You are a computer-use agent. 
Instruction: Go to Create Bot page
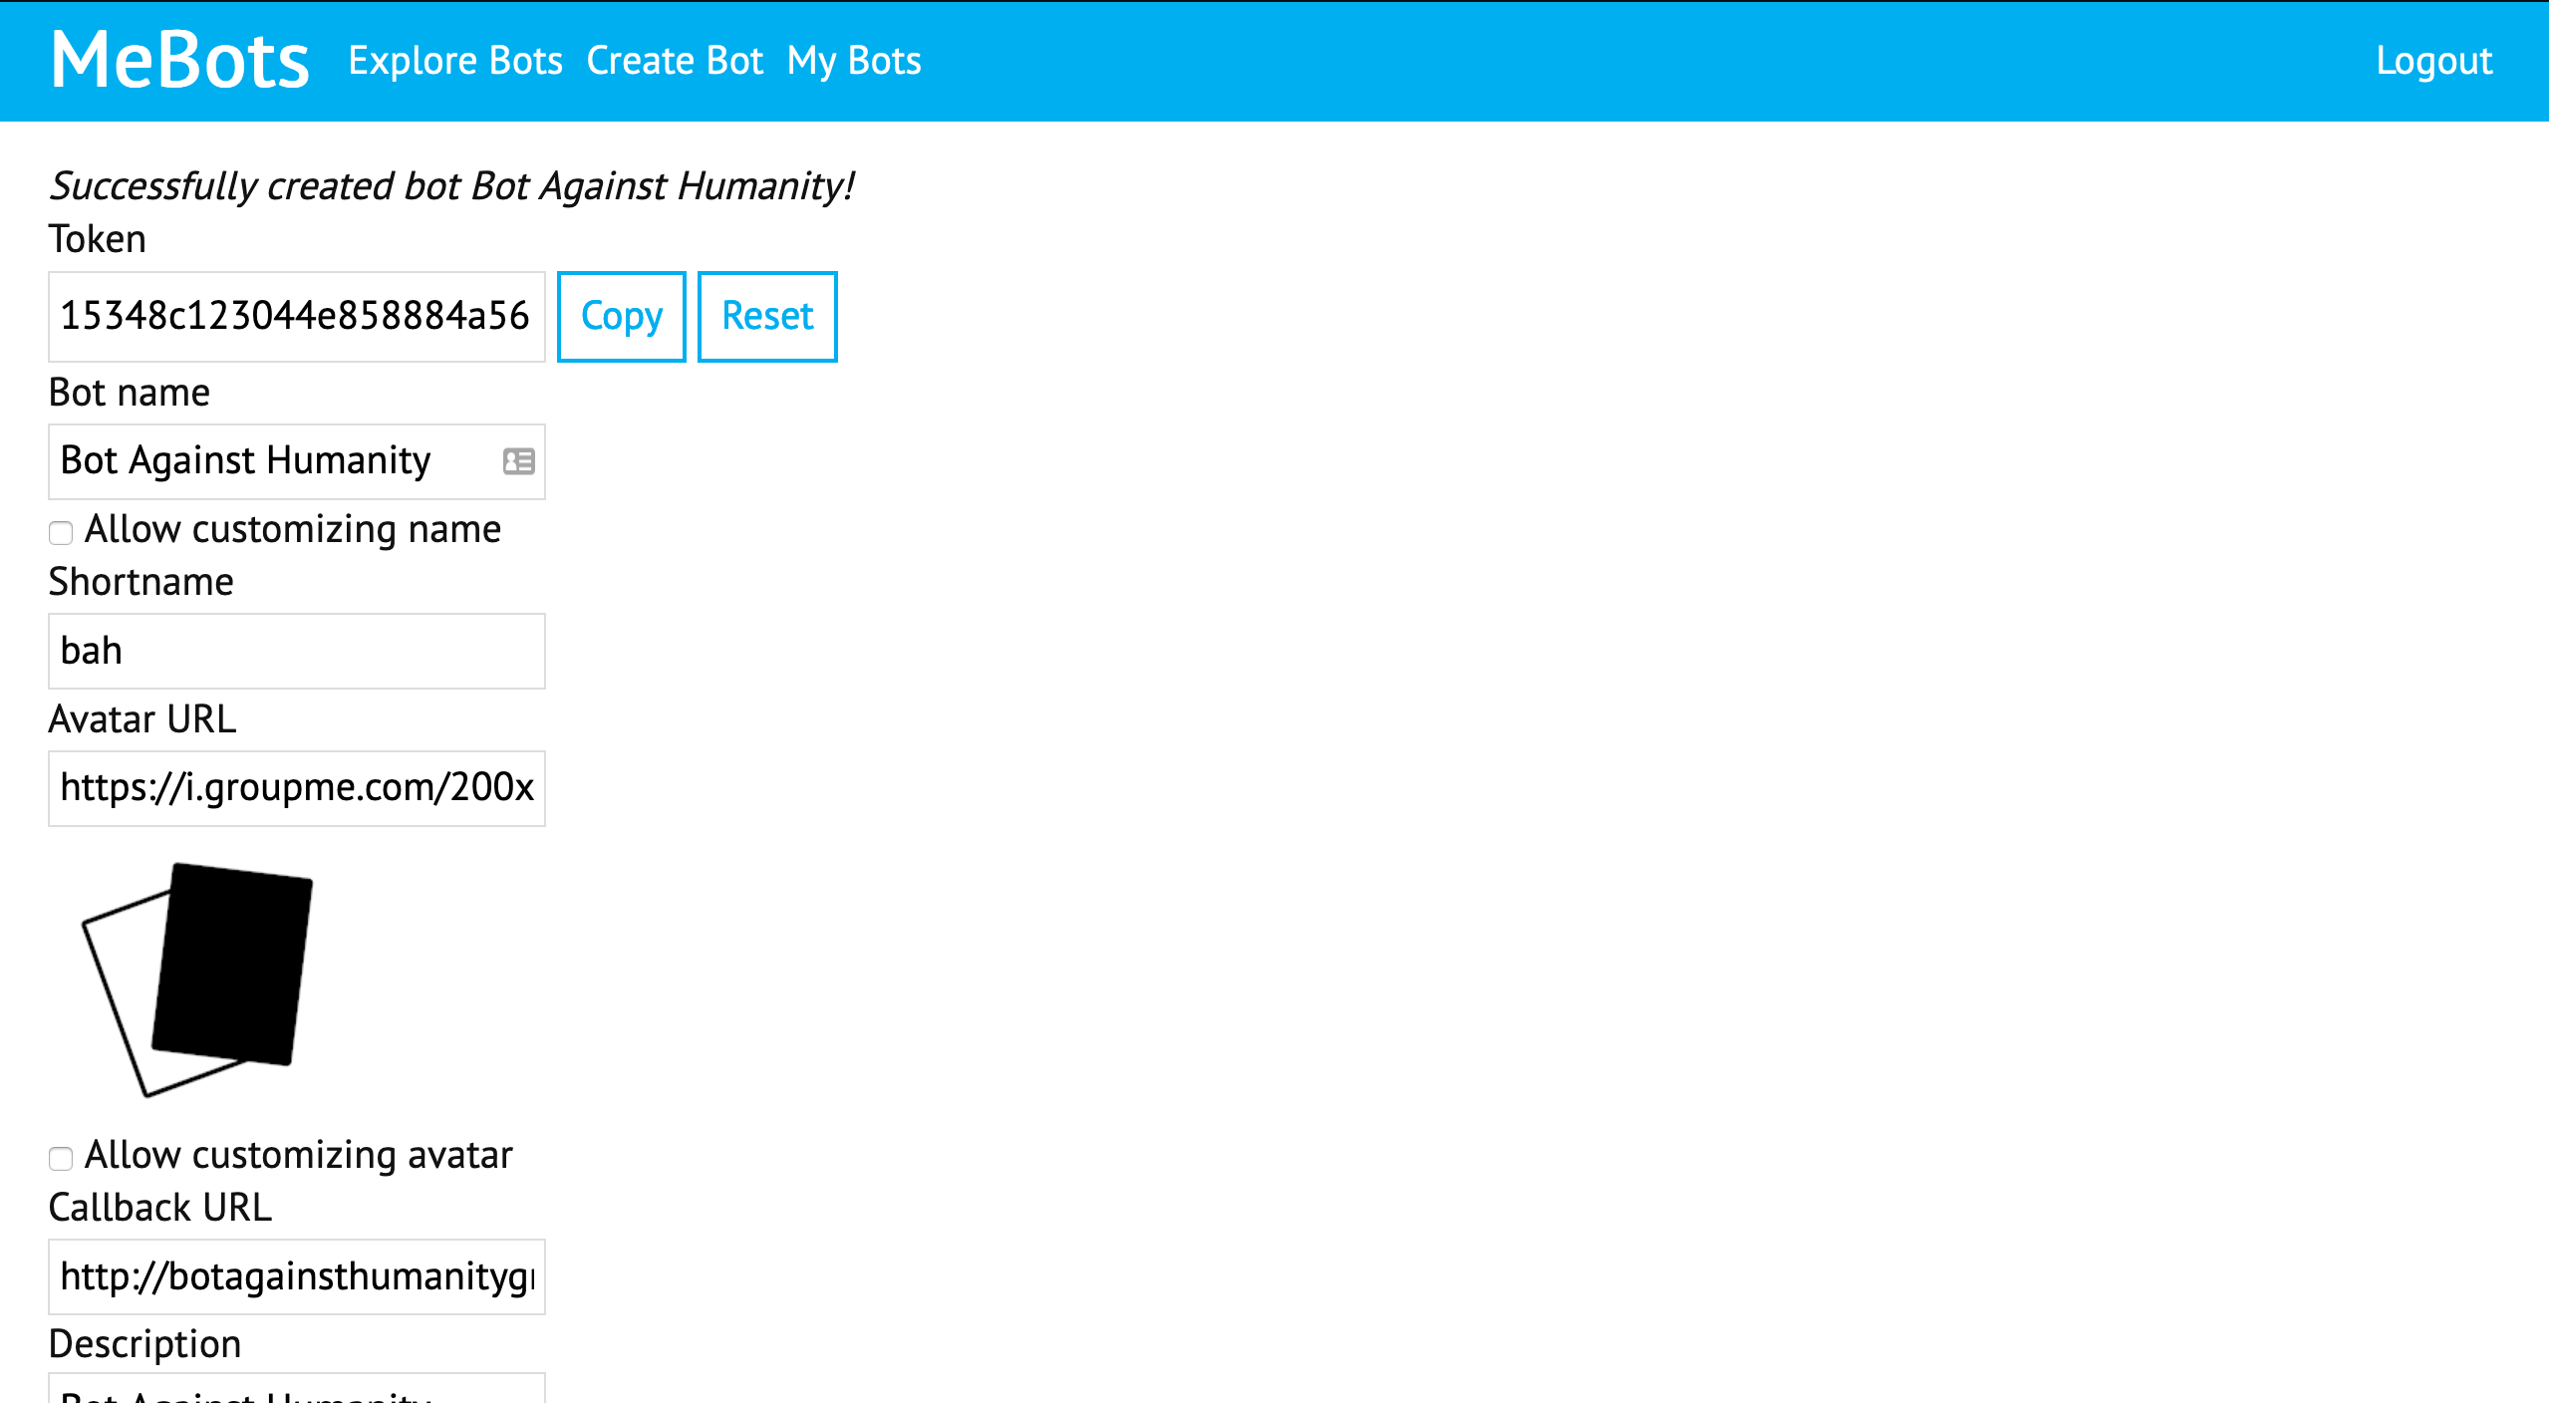pos(675,61)
